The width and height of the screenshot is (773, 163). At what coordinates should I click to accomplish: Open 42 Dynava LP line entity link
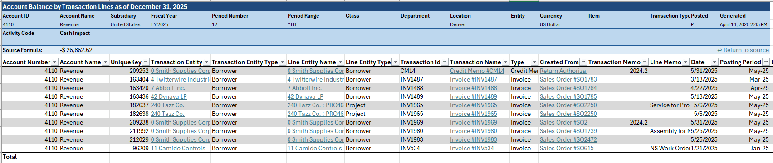coord(305,96)
